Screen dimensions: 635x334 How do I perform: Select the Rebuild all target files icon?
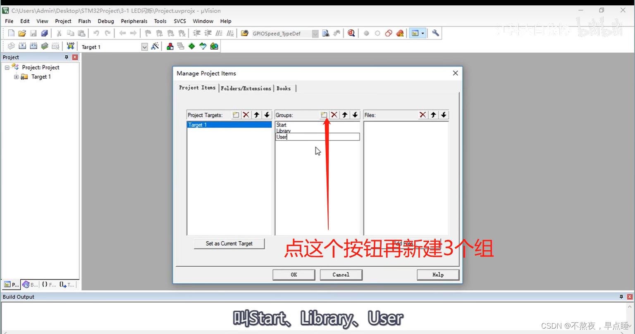[x=33, y=46]
